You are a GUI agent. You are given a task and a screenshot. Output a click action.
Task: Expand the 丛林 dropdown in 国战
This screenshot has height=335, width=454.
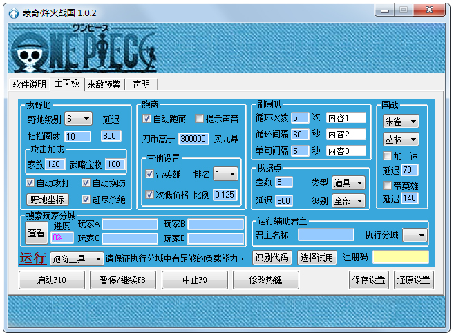401,140
